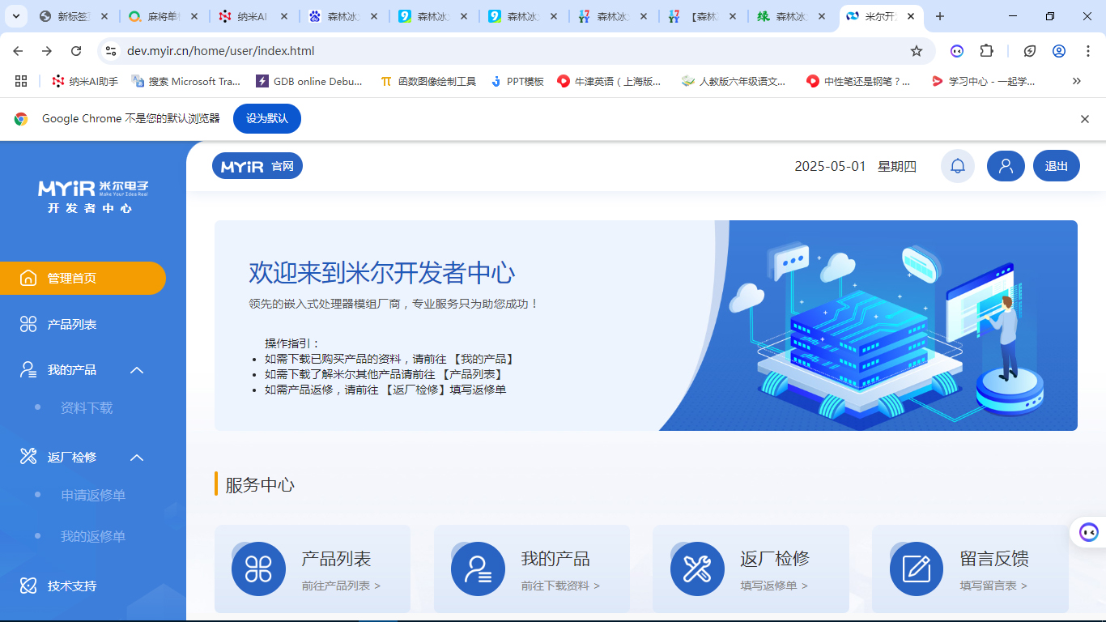Click the site information icon in address bar
Screen dimensions: 1106x622
point(112,51)
